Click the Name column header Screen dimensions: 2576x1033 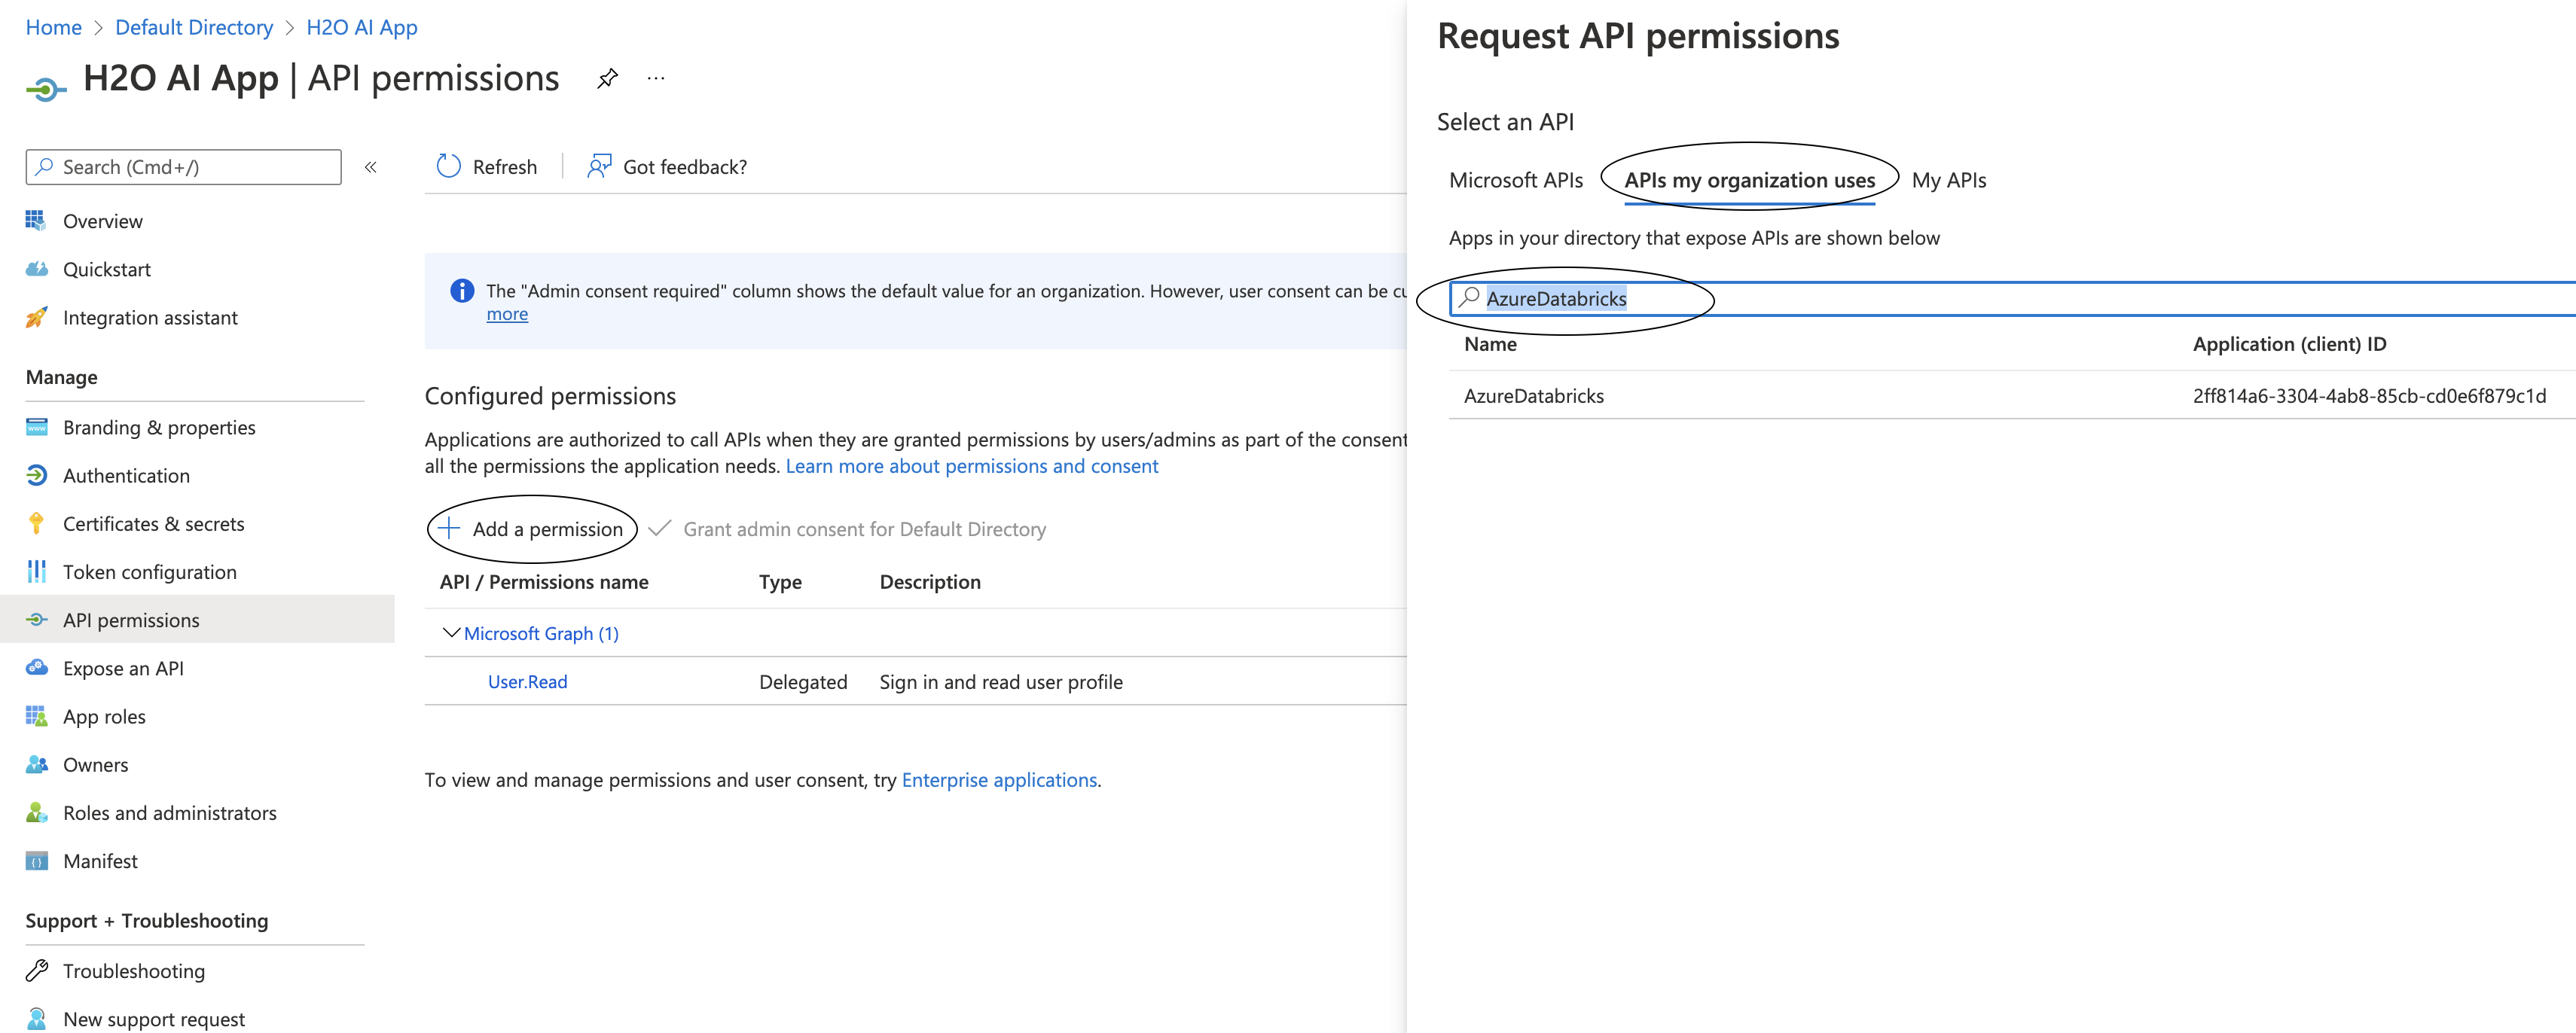point(1490,343)
